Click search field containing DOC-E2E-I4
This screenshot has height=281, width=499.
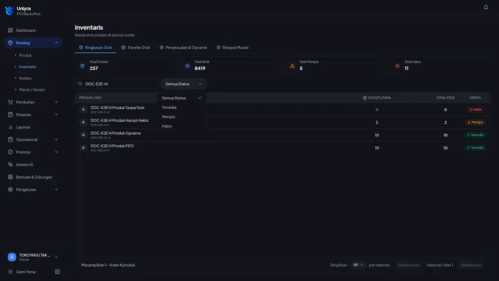click(x=116, y=84)
